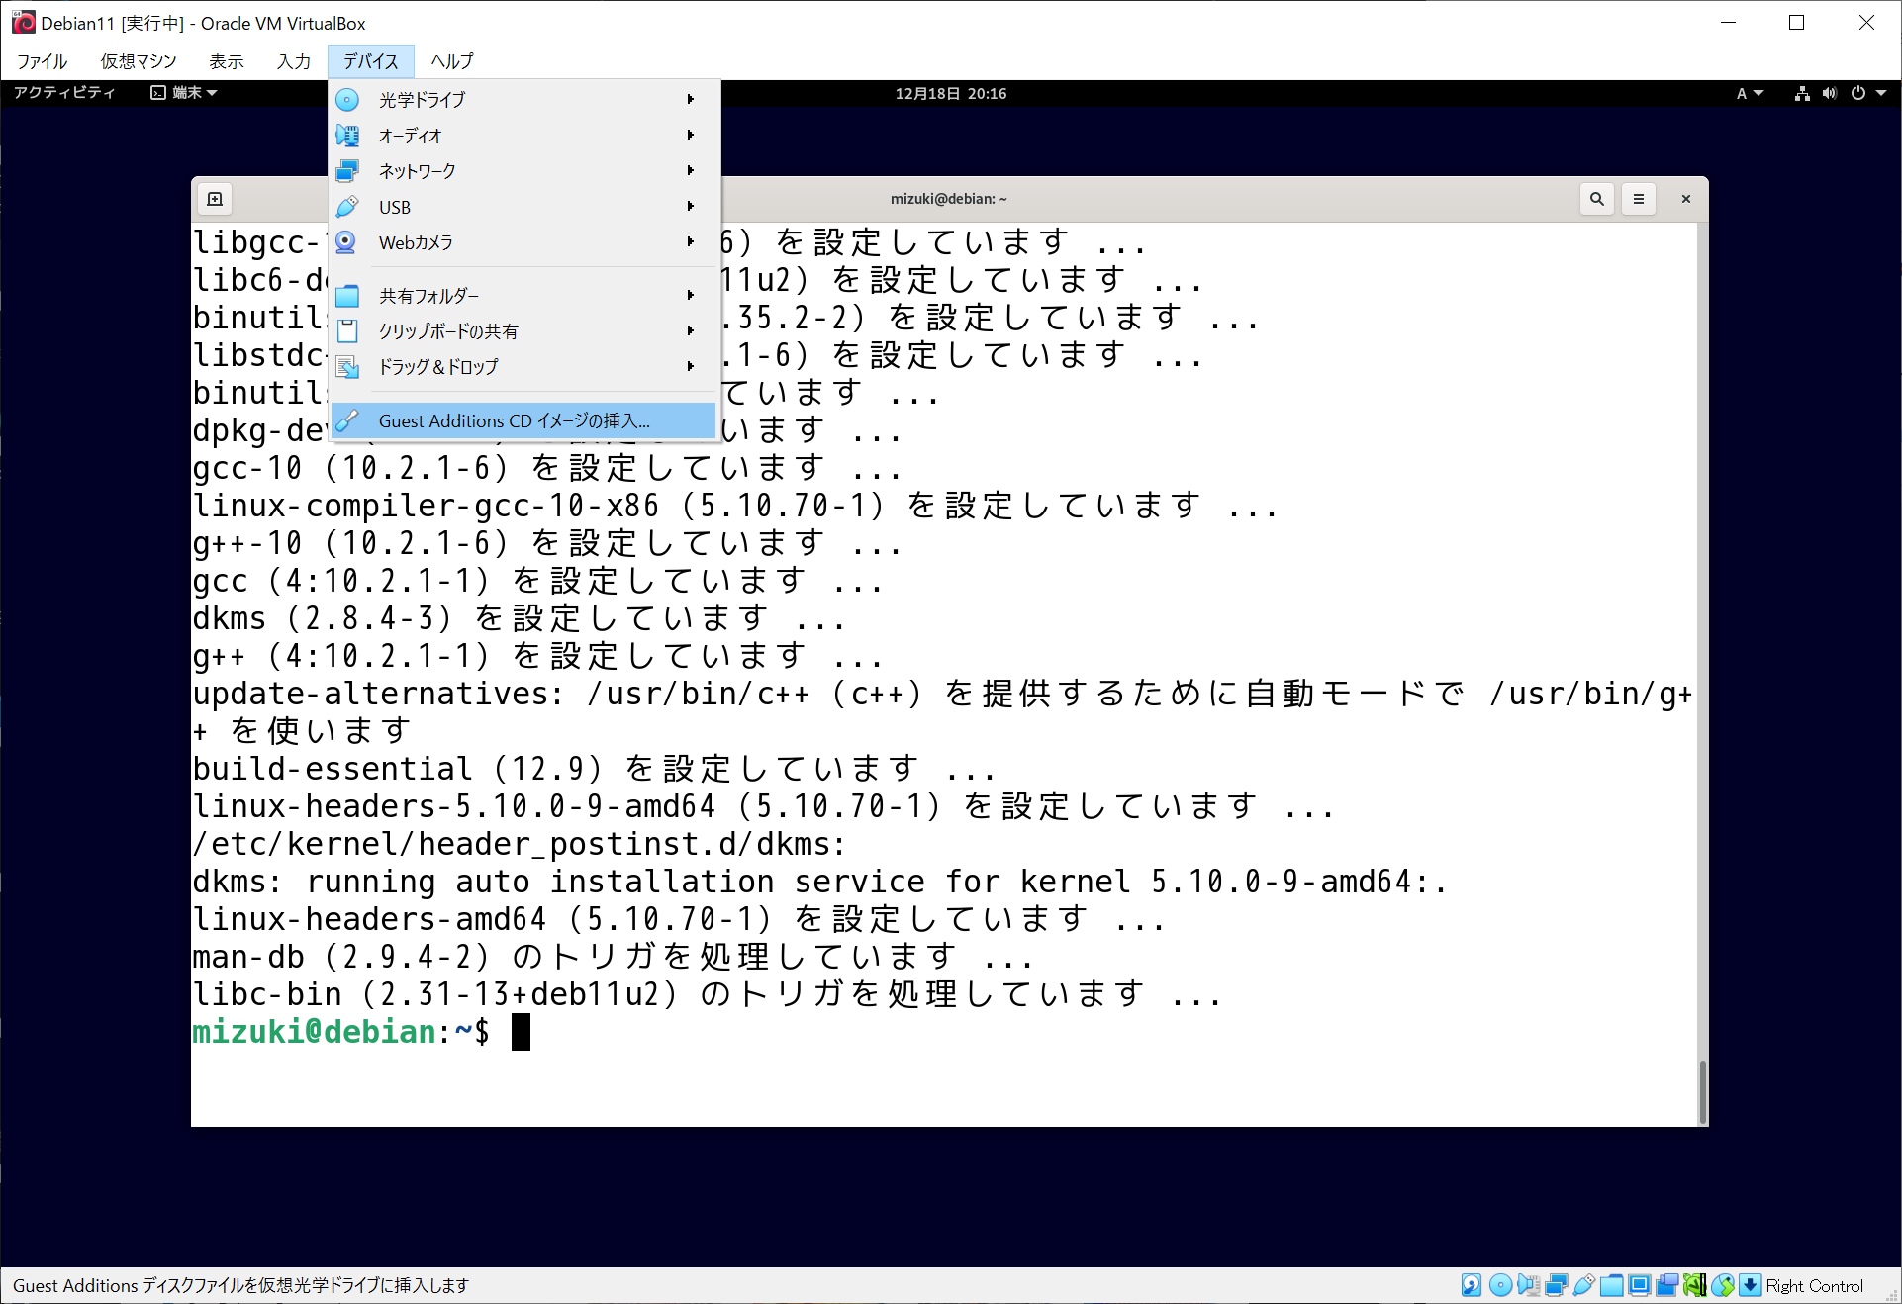The width and height of the screenshot is (1902, 1304).
Task: Open a new terminal tab with the plus icon
Action: tap(215, 199)
